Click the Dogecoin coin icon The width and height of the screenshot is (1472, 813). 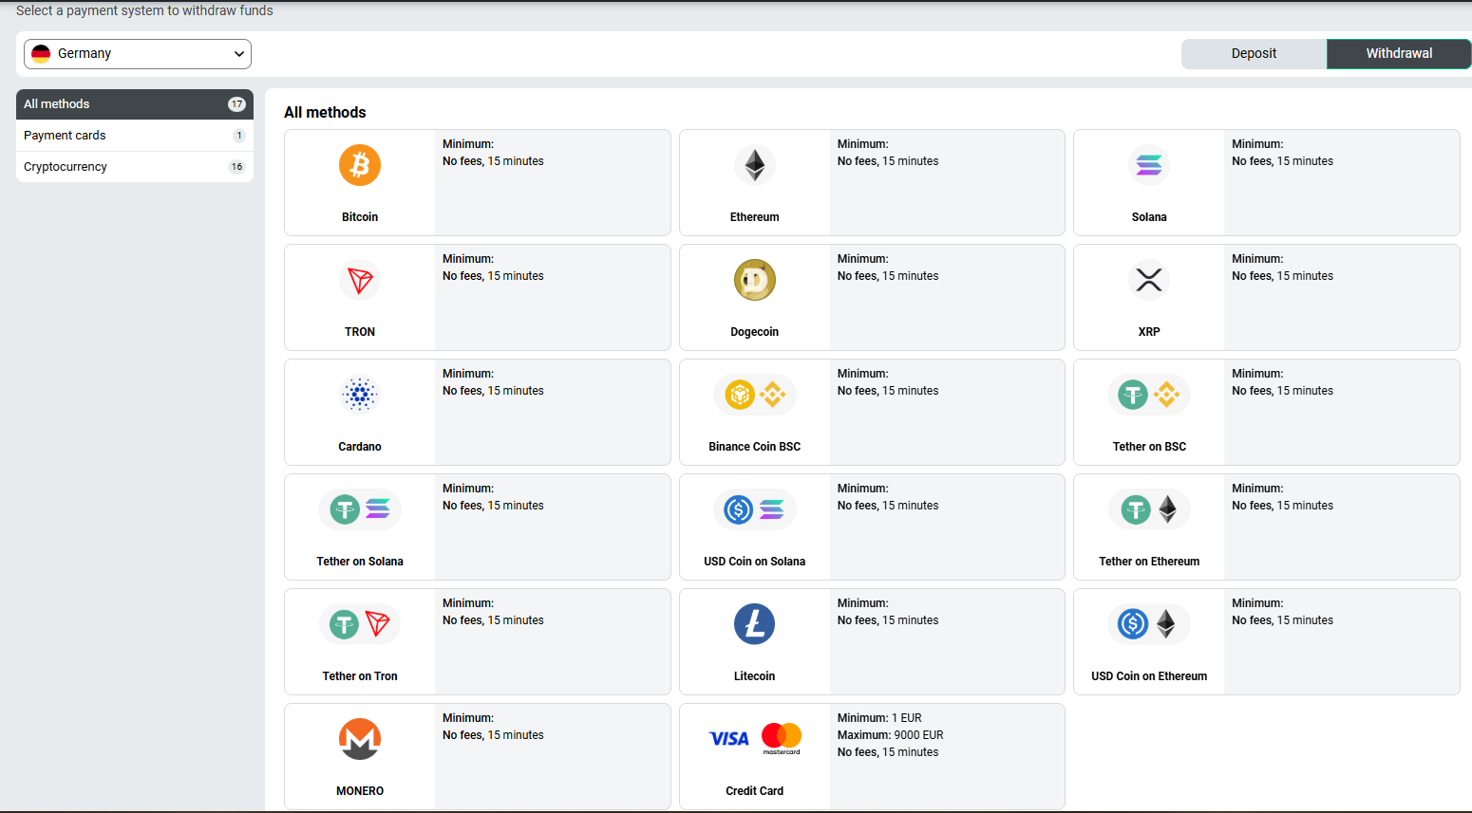754,280
